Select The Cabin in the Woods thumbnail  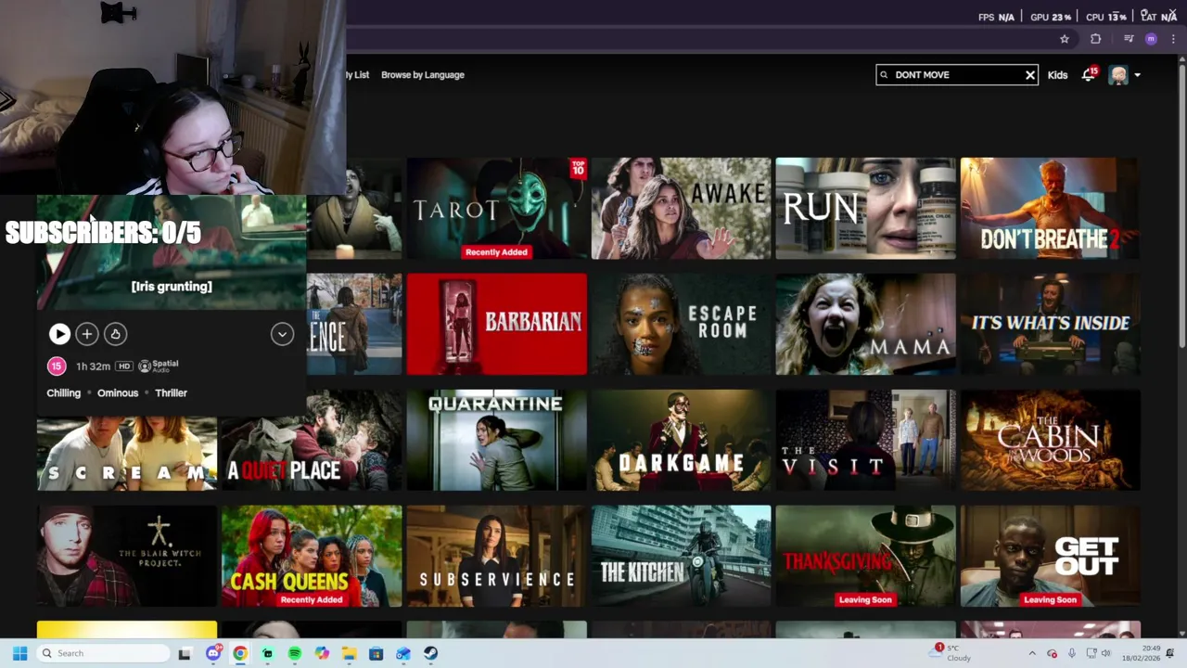(x=1050, y=440)
